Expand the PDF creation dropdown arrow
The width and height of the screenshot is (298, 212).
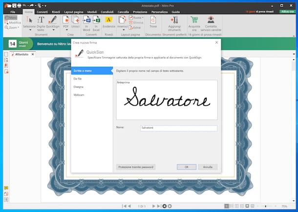pos(67,30)
